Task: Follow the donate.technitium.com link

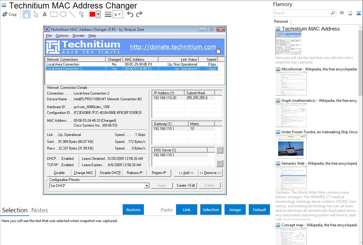Action: 173,47
